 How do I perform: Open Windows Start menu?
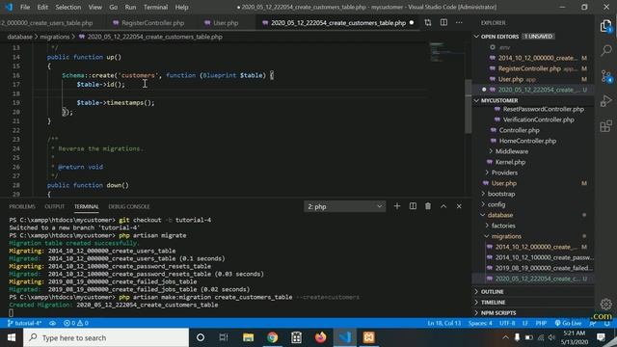point(12,337)
